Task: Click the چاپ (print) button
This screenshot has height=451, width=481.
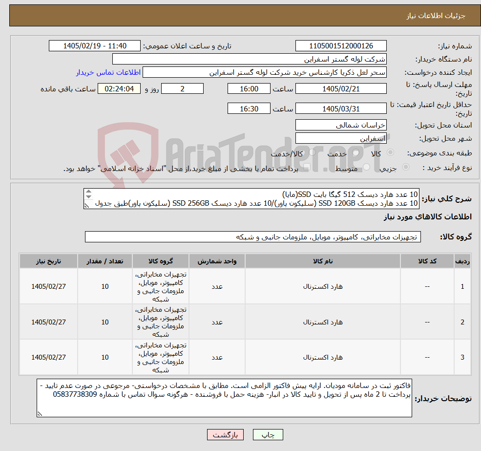Action: [x=268, y=435]
